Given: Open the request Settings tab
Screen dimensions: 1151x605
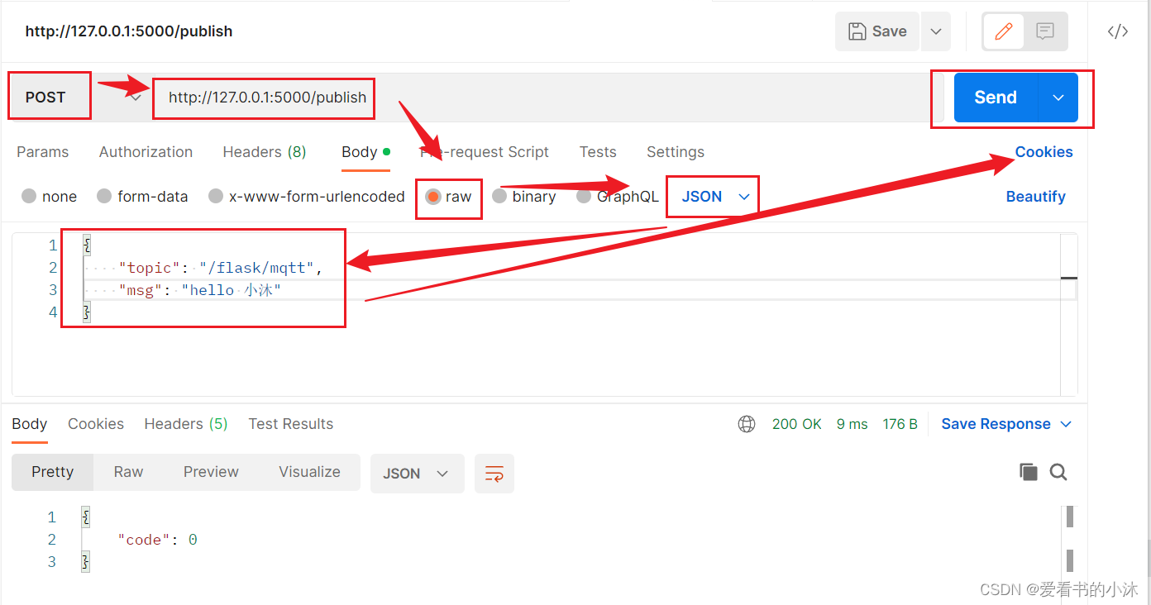Looking at the screenshot, I should tap(676, 152).
